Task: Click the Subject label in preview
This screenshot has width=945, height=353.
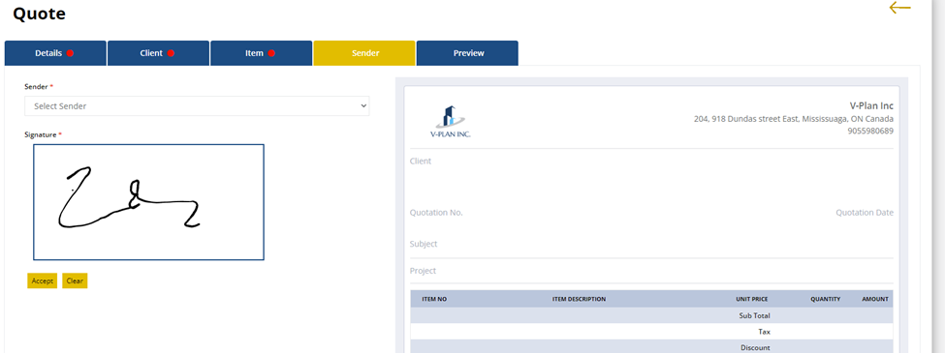Action: pyautogui.click(x=424, y=244)
